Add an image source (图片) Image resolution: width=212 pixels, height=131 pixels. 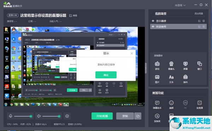click(157, 79)
